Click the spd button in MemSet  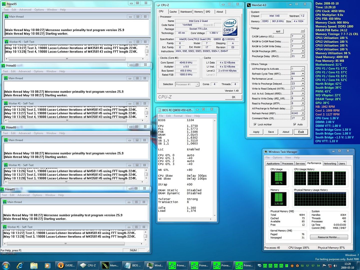pos(278,31)
